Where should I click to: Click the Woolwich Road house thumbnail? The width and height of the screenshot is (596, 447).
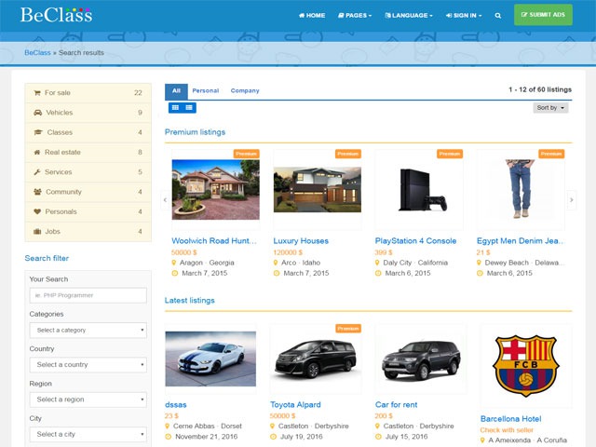(215, 189)
